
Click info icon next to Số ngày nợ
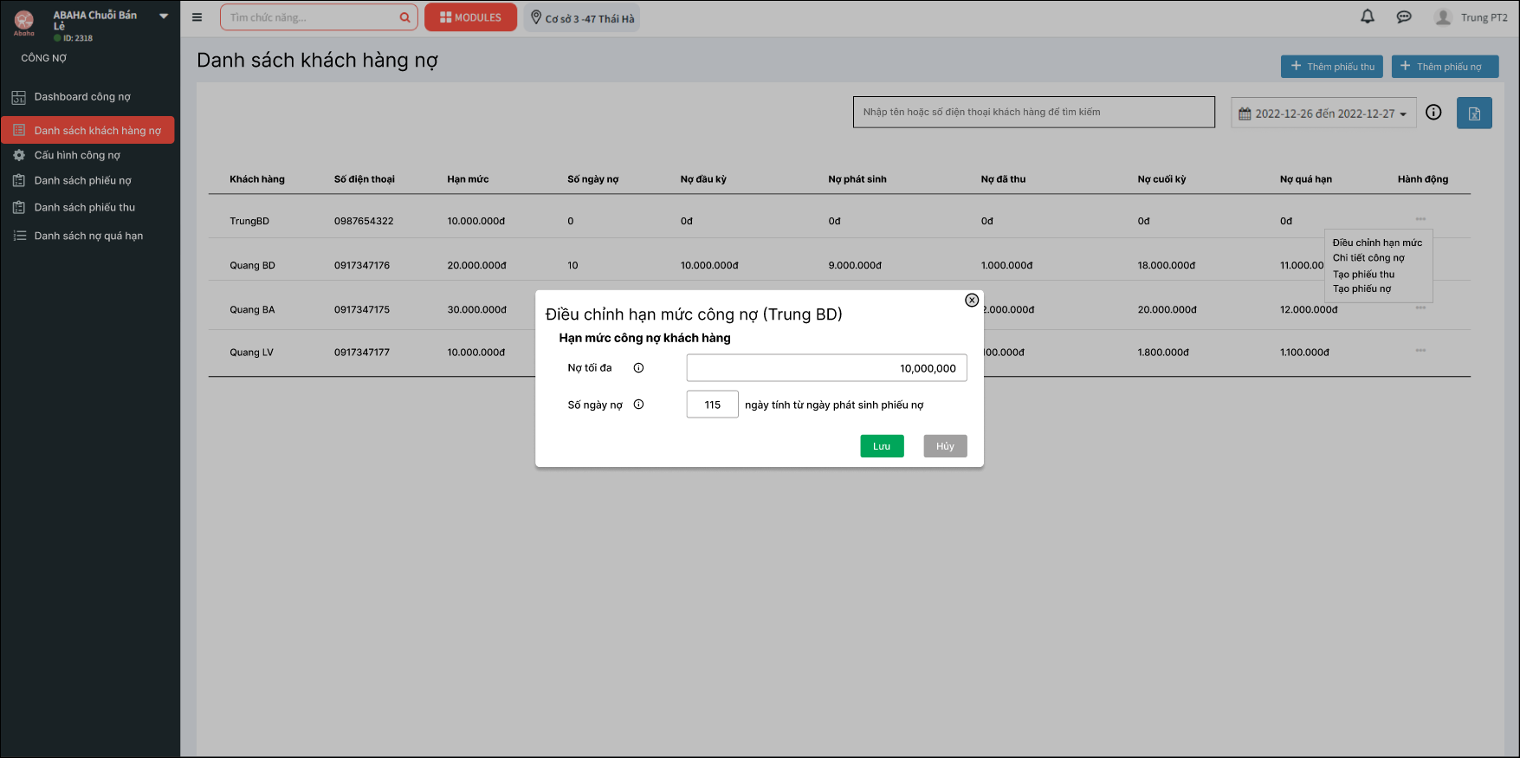click(638, 405)
